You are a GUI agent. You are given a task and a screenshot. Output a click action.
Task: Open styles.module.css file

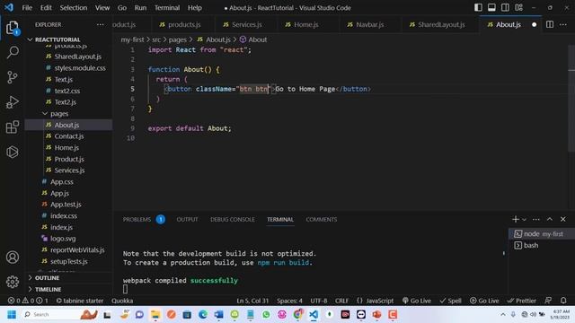coord(80,68)
